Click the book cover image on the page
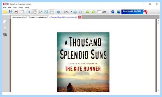The height and width of the screenshot is (97, 162). 83,62
